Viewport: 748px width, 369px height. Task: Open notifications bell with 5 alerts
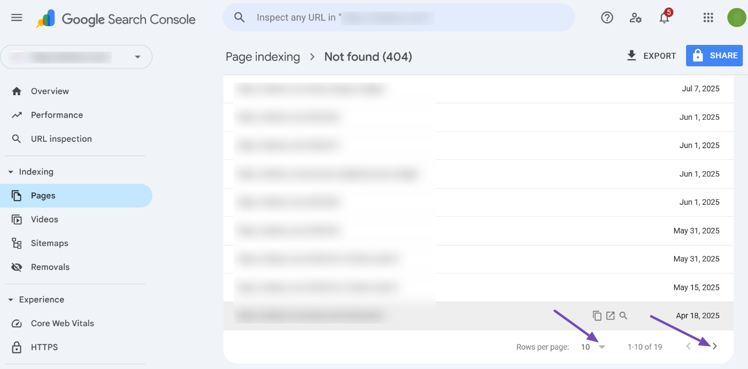[665, 17]
